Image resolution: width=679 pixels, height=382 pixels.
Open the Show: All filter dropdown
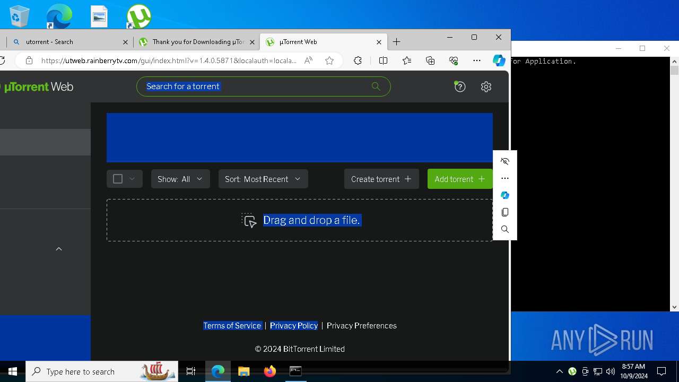180,179
